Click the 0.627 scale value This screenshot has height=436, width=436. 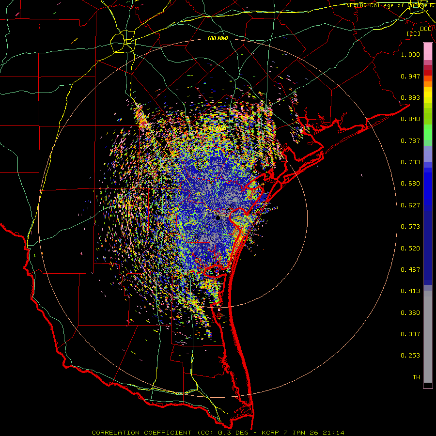pos(410,205)
